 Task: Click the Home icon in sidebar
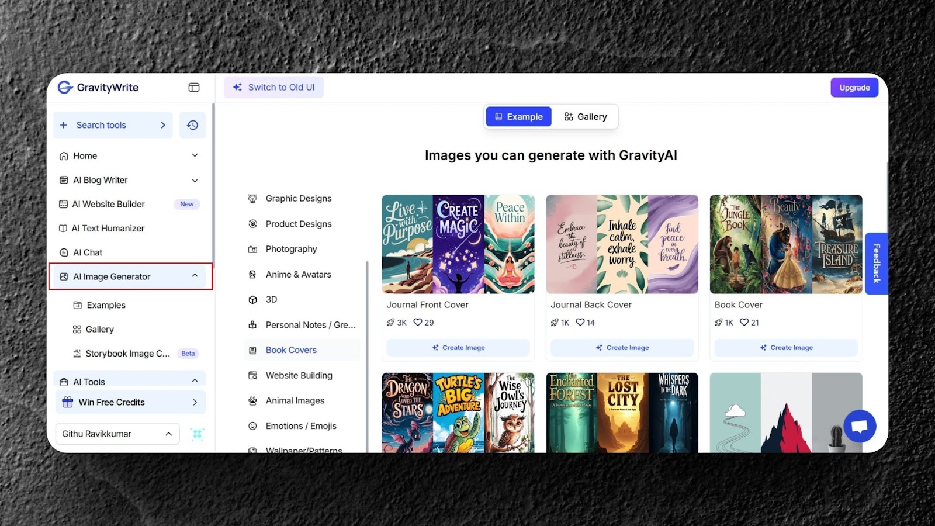click(64, 156)
